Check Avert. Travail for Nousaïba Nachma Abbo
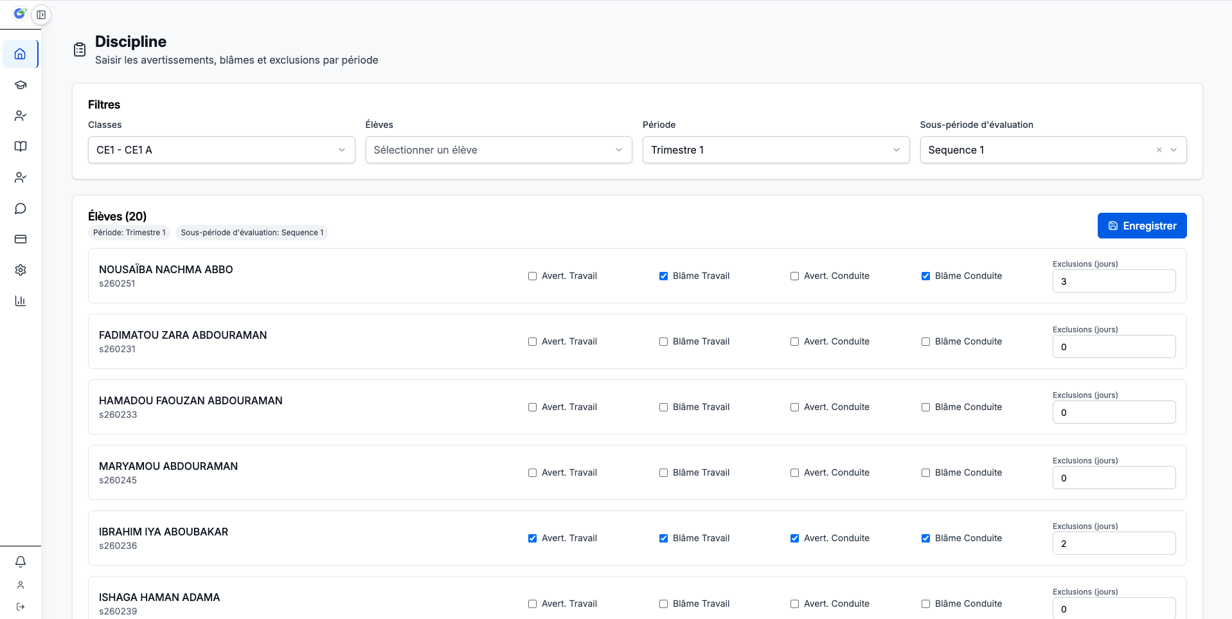 click(532, 276)
